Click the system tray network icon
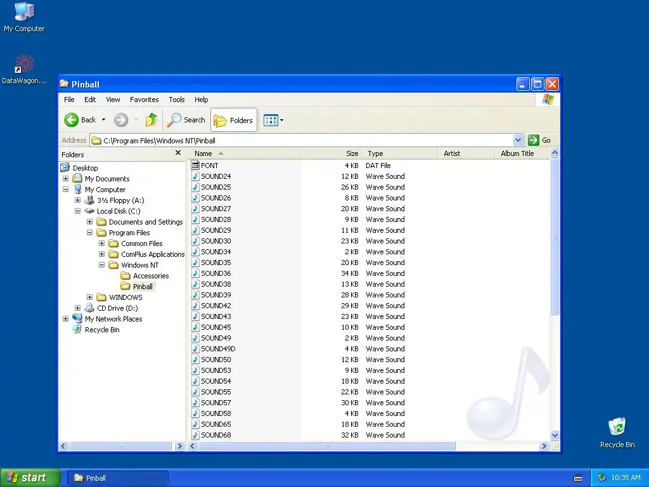 [601, 478]
